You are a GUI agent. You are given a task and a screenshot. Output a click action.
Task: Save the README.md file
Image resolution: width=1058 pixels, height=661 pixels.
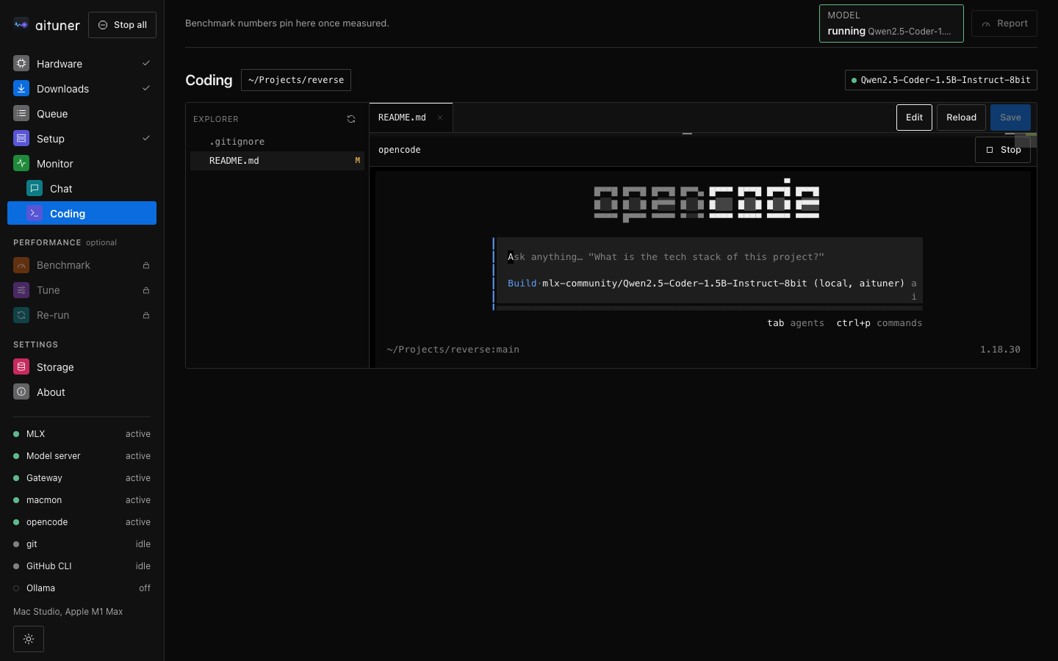pyautogui.click(x=1010, y=118)
